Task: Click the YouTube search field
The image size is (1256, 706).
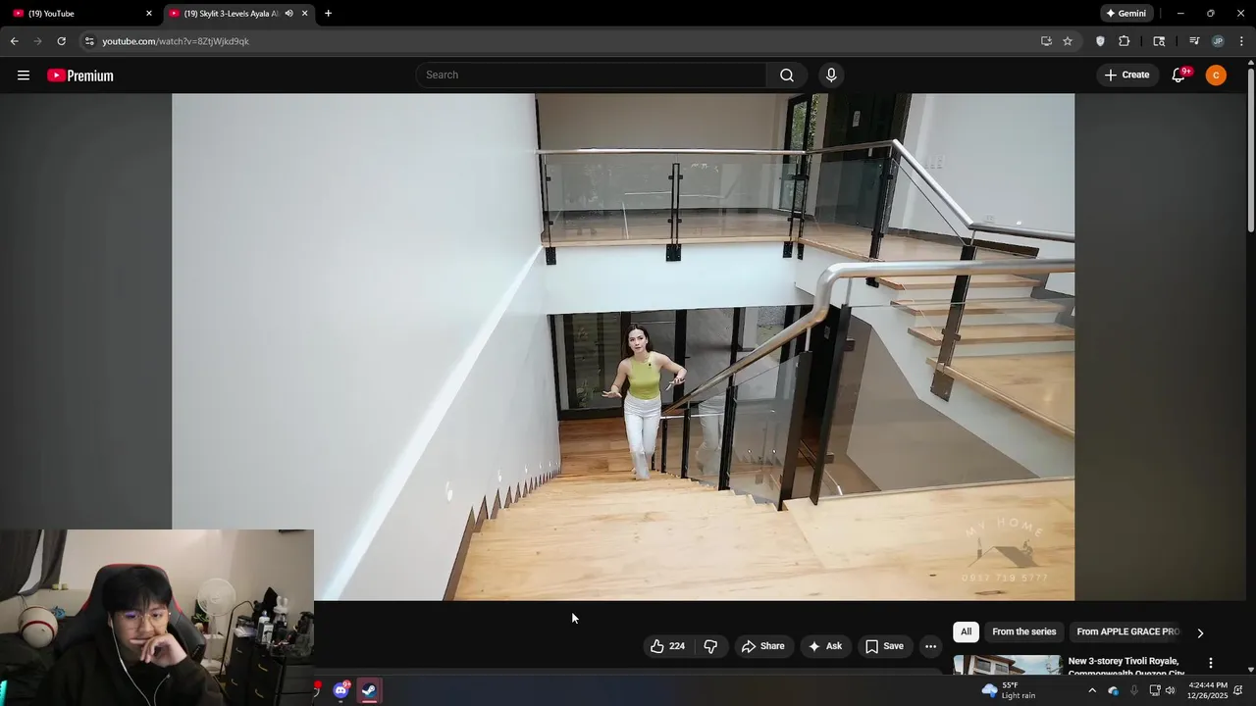Action: pos(591,76)
